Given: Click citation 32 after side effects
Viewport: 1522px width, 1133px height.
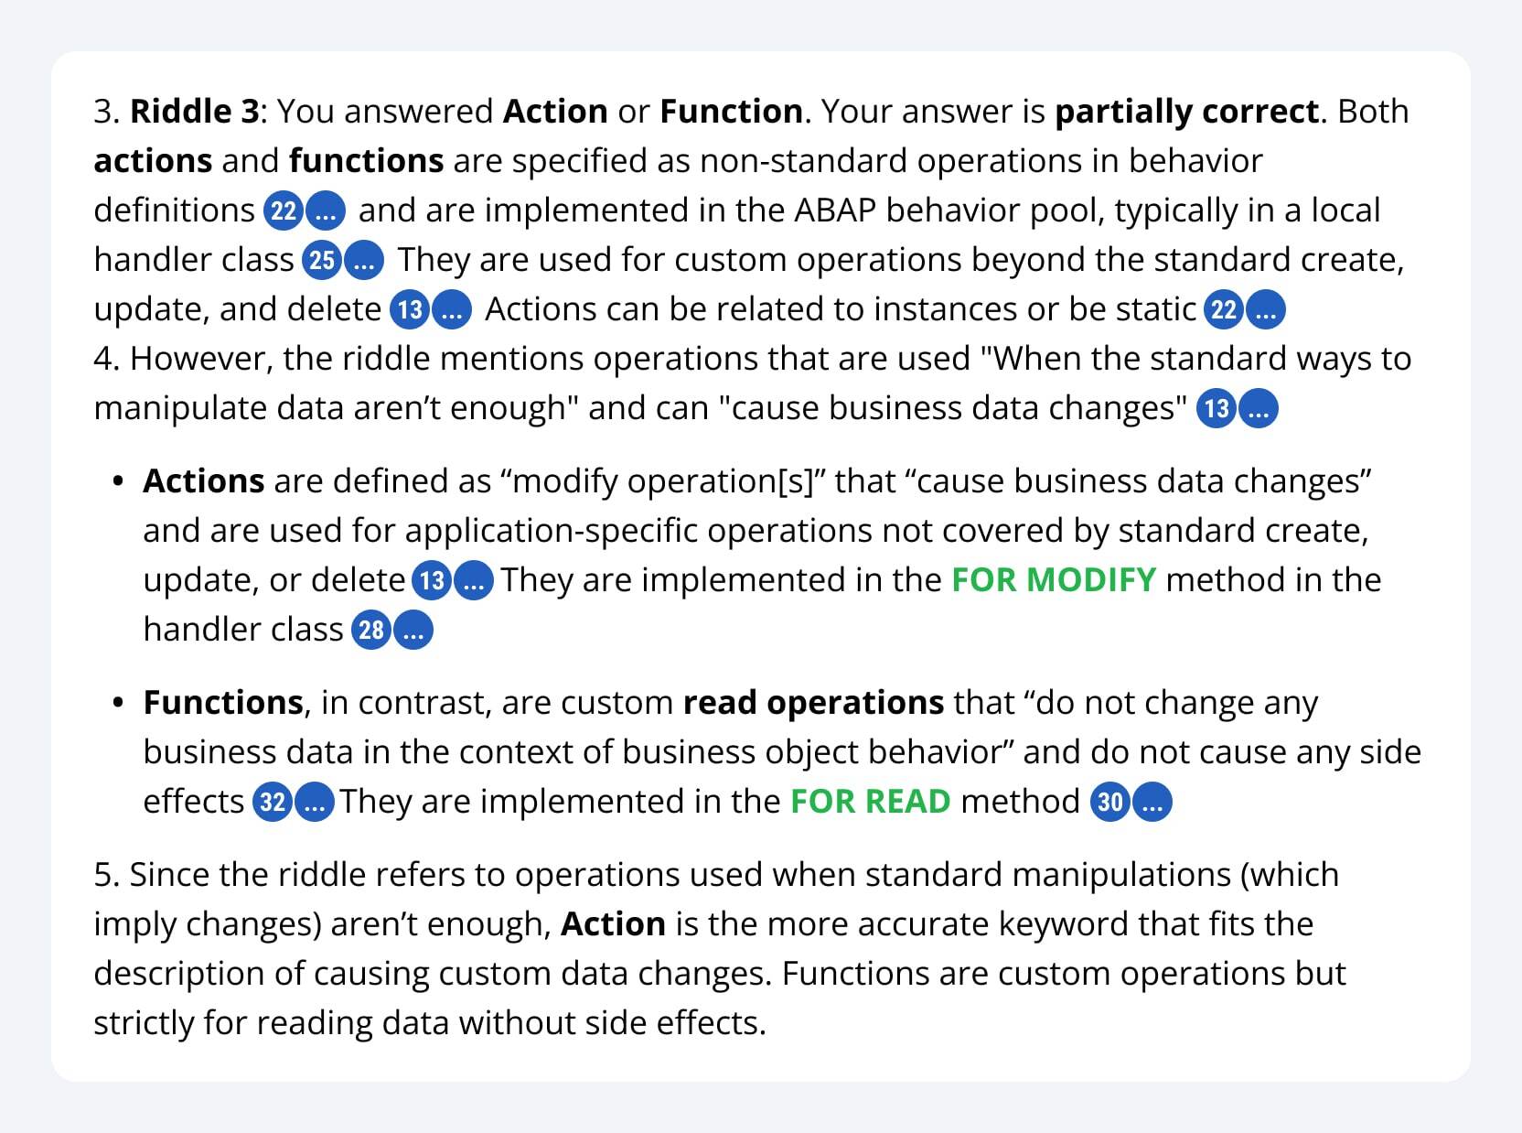Looking at the screenshot, I should [x=273, y=803].
